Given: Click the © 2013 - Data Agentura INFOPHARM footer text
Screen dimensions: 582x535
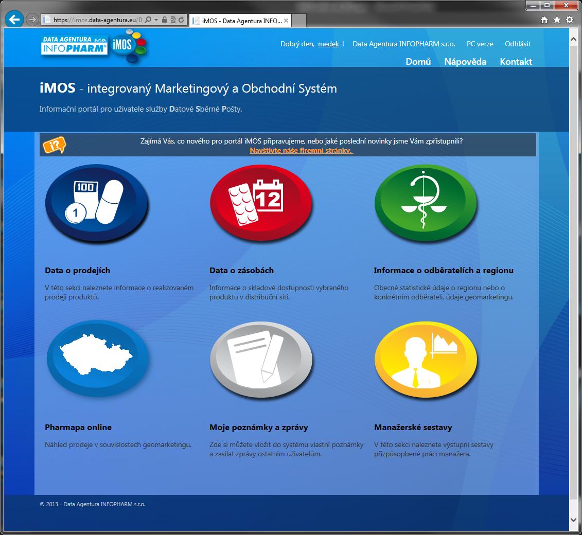Looking at the screenshot, I should tap(93, 504).
